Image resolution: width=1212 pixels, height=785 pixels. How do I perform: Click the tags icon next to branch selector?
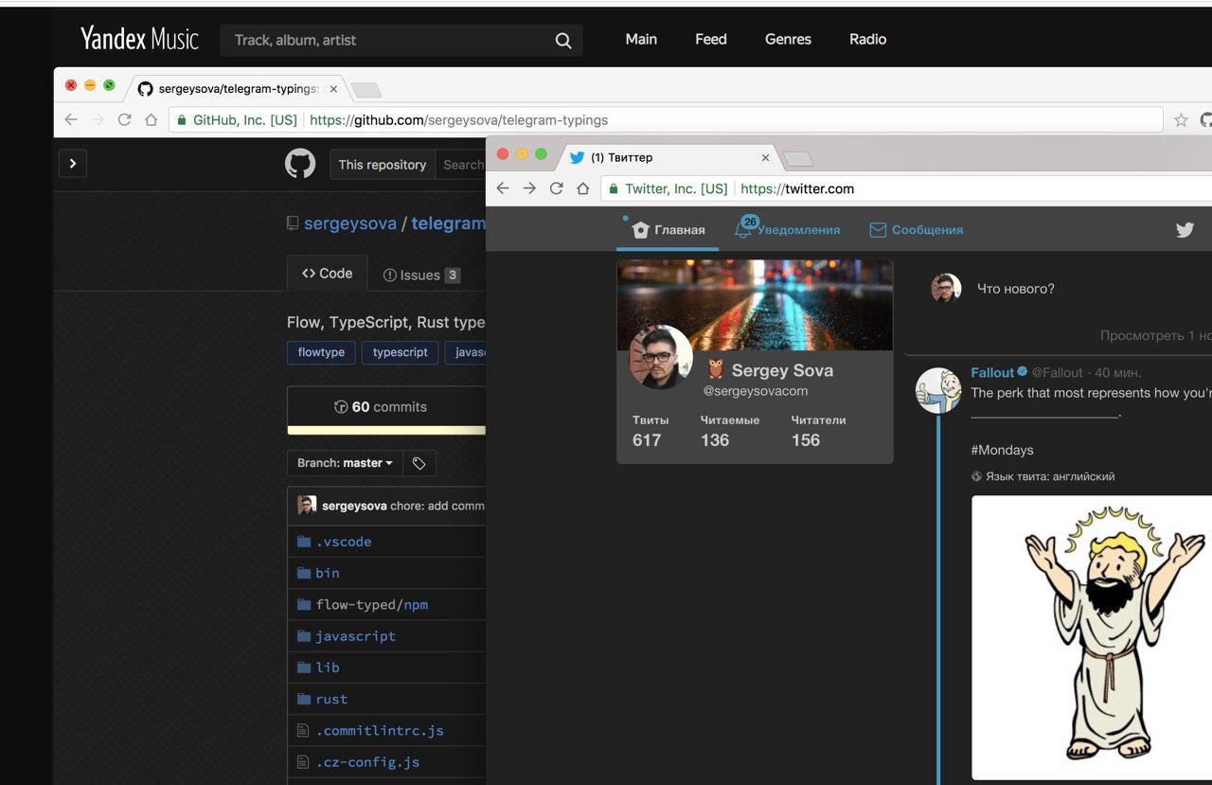[x=419, y=463]
